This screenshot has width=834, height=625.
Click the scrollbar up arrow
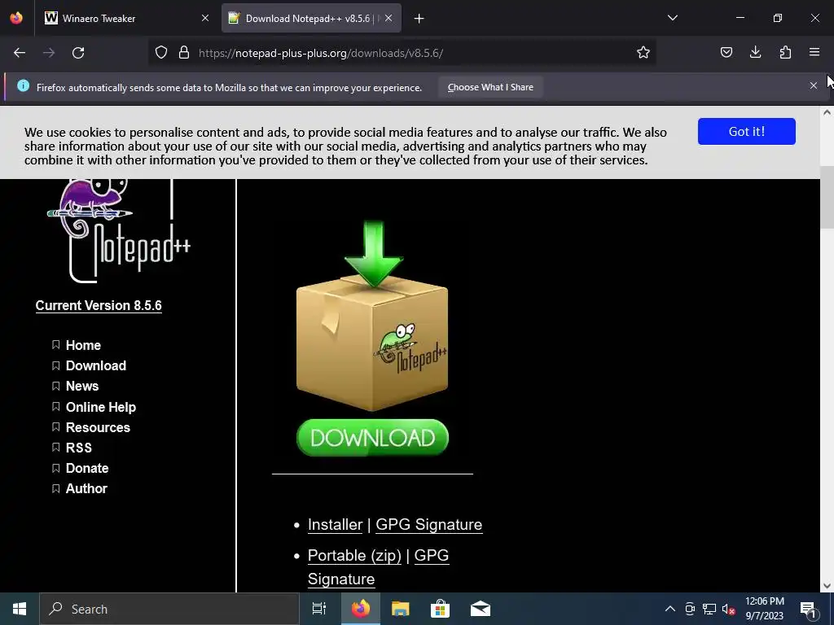pyautogui.click(x=827, y=112)
